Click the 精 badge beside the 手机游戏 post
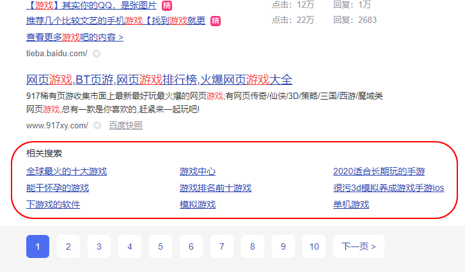Screen dimensions: 465x272 coord(216,20)
